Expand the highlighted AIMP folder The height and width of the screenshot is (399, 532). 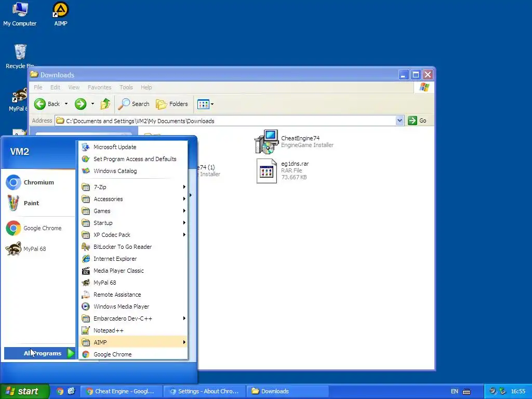tap(133, 342)
